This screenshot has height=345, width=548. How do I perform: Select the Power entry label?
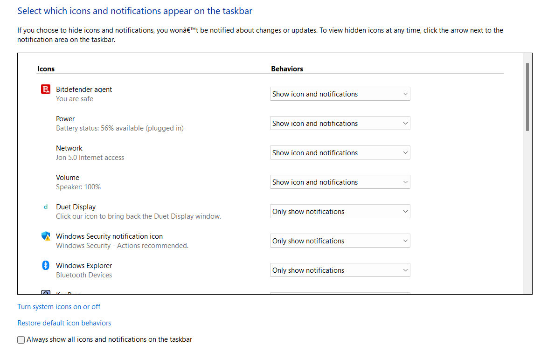(65, 119)
